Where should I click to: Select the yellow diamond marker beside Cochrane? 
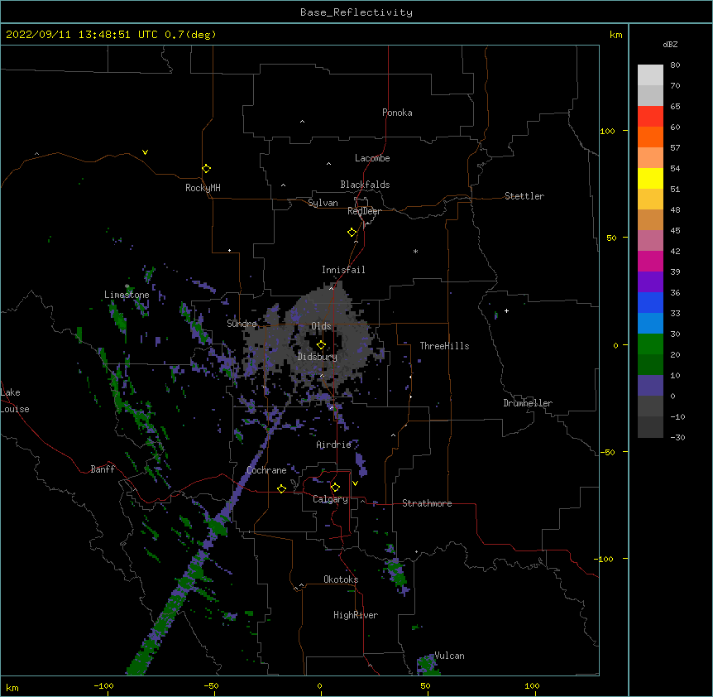(x=281, y=488)
